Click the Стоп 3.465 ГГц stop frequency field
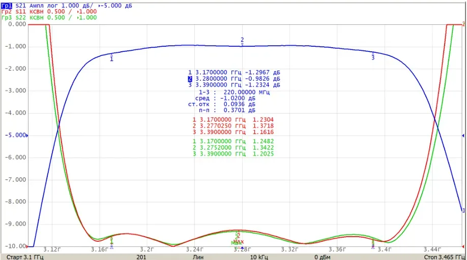 445,257
